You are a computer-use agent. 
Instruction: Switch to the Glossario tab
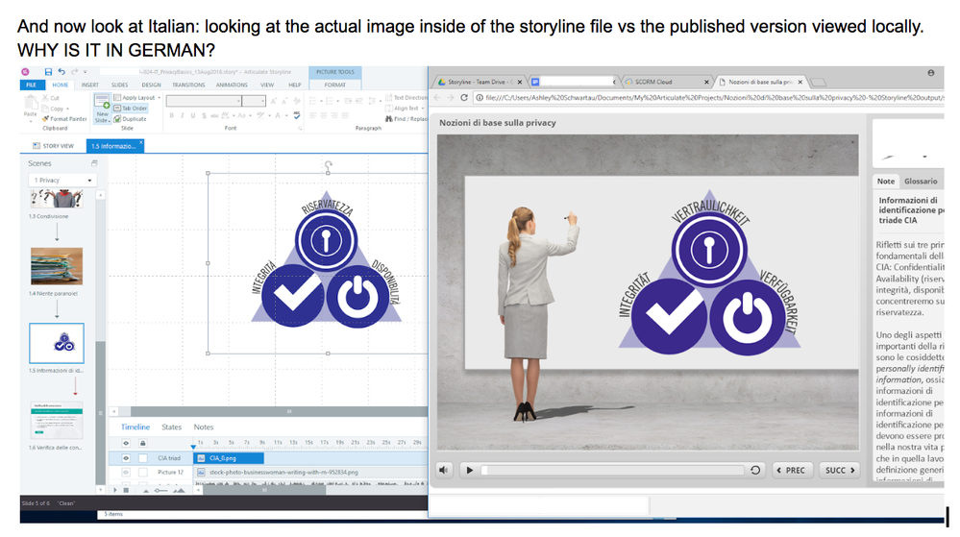(x=920, y=181)
